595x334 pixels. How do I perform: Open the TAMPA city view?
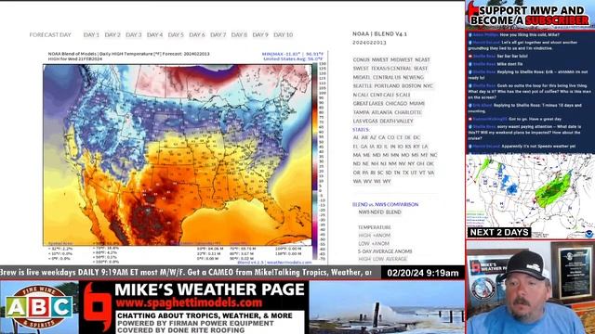coord(361,112)
